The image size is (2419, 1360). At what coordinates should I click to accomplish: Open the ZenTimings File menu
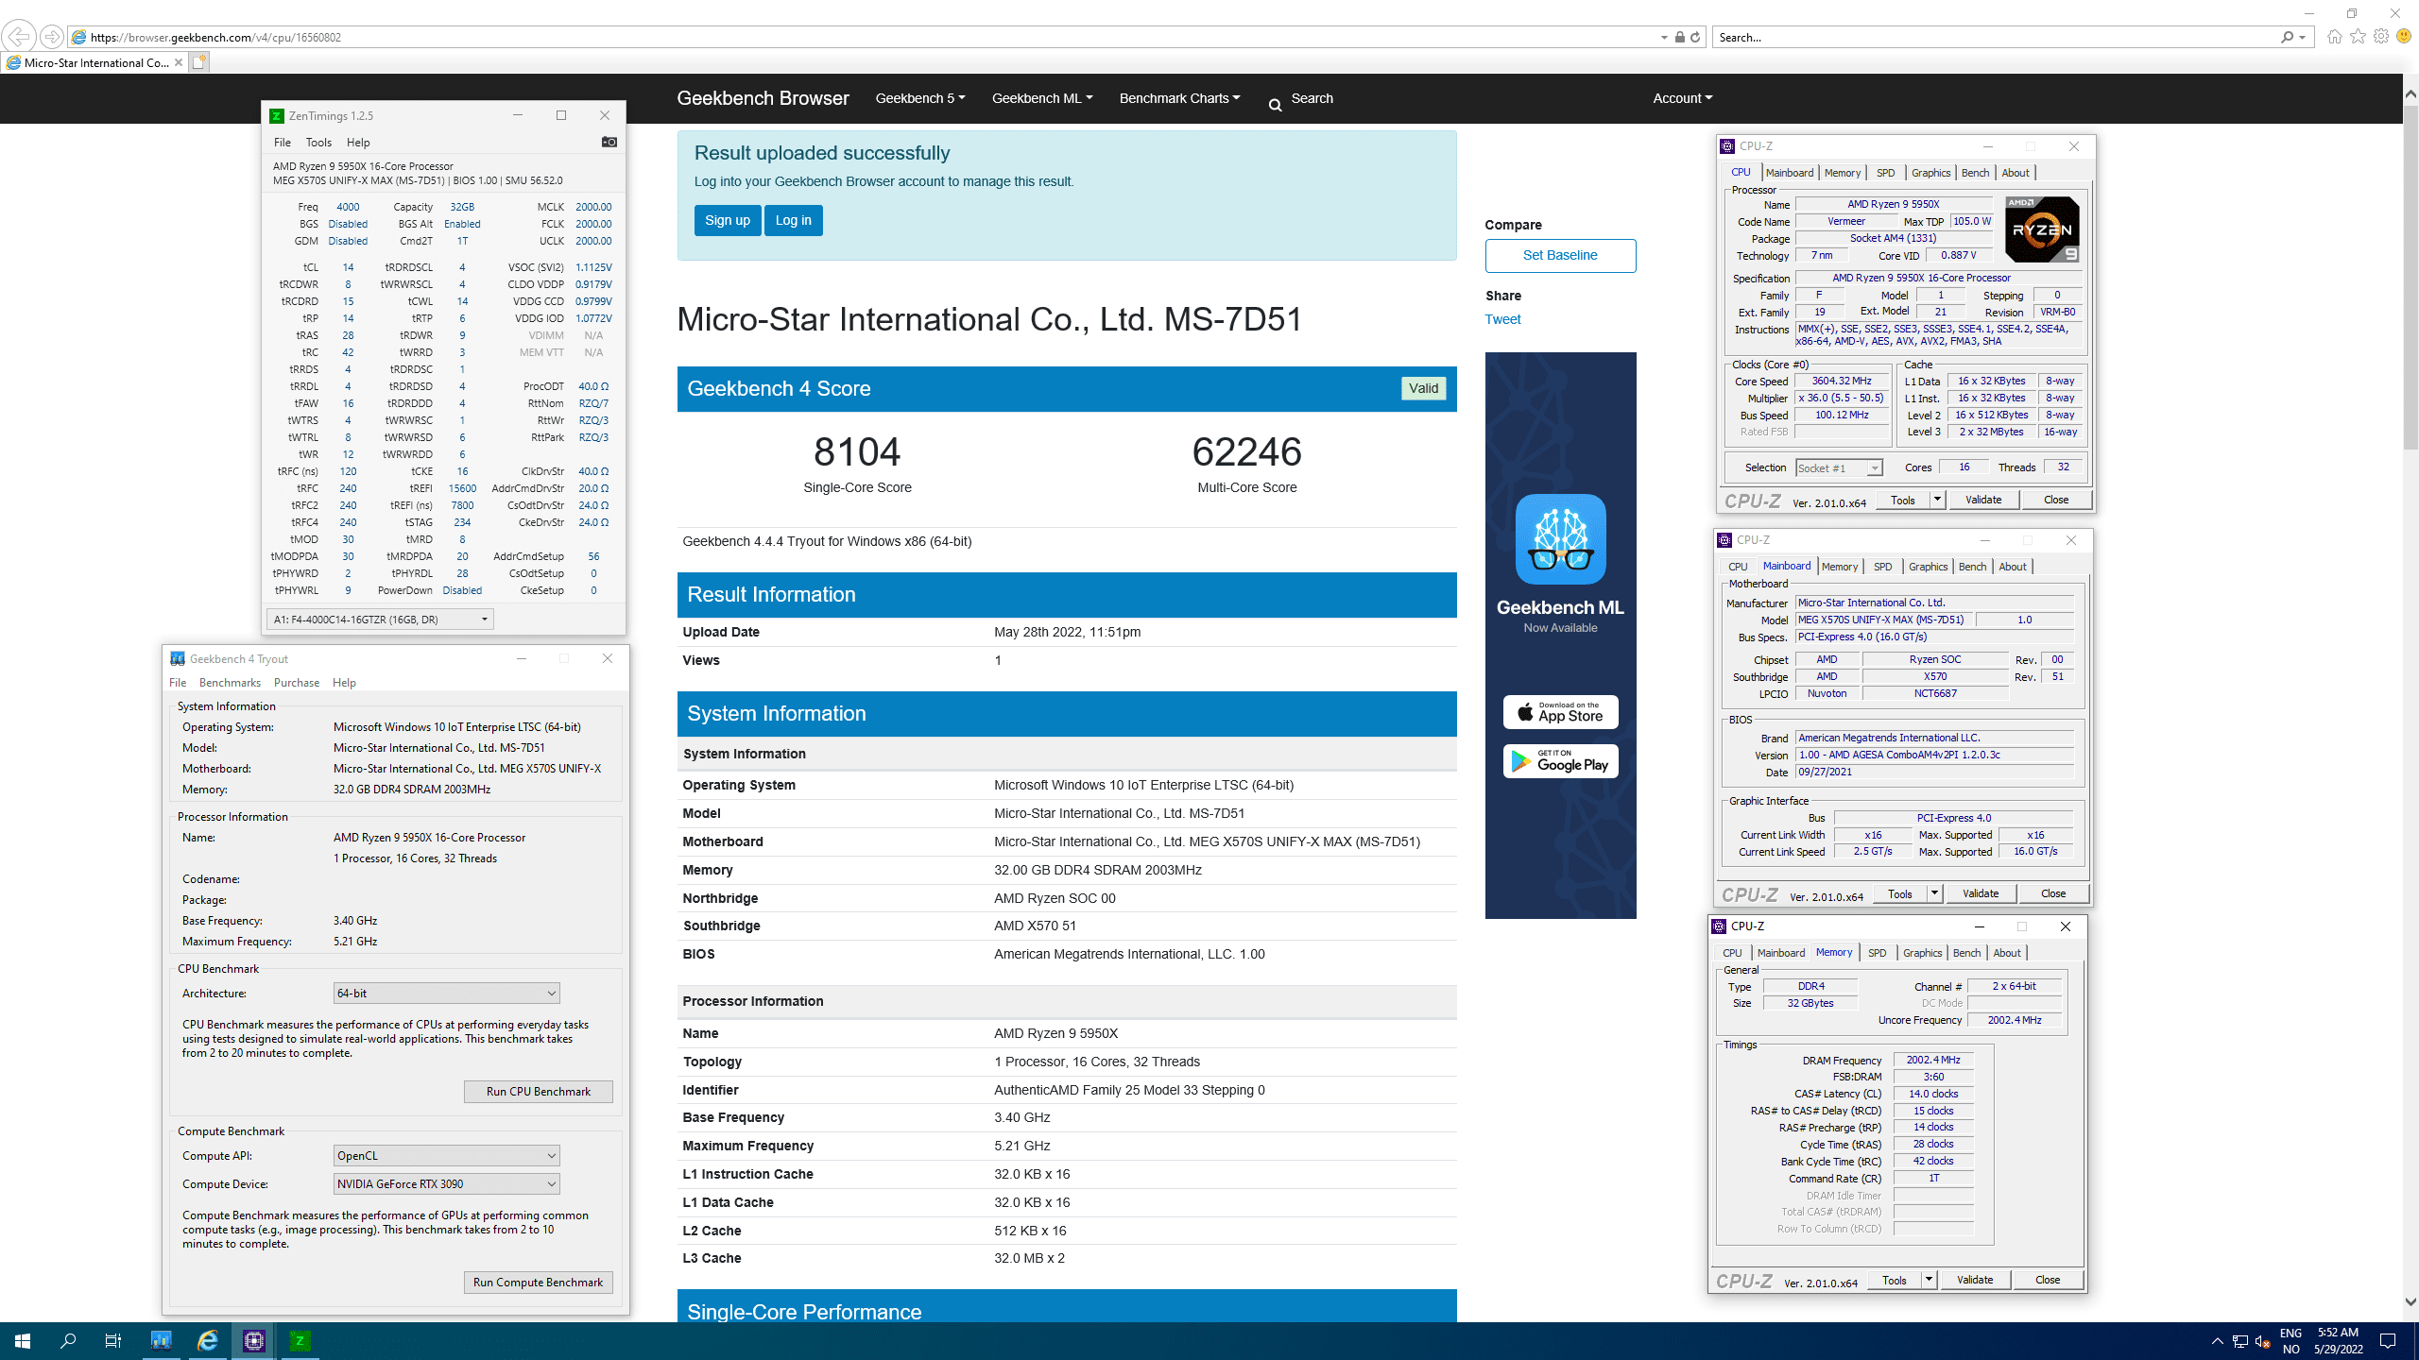(x=283, y=143)
